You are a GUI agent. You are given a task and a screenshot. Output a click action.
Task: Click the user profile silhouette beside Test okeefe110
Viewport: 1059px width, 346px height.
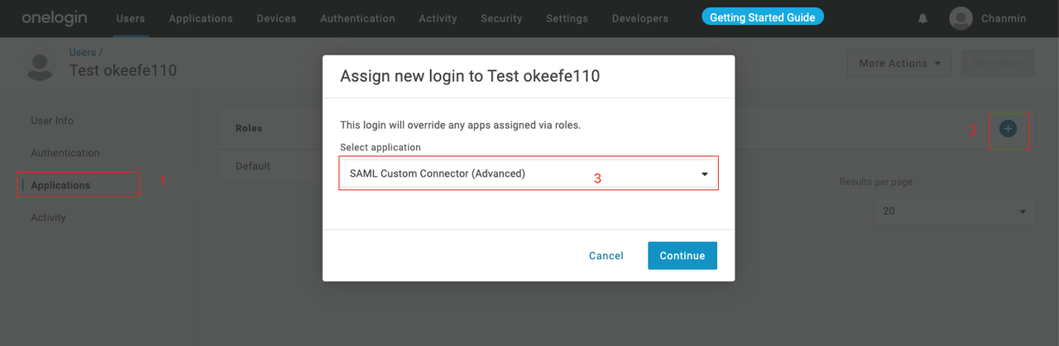point(38,65)
